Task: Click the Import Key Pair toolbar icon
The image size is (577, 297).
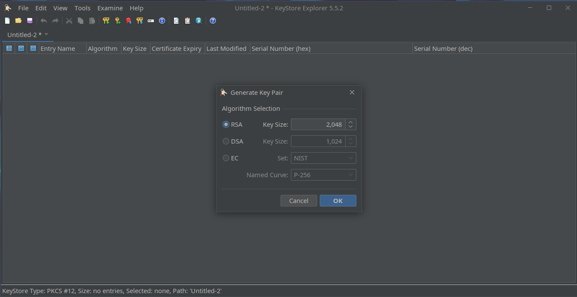Action: (x=140, y=21)
